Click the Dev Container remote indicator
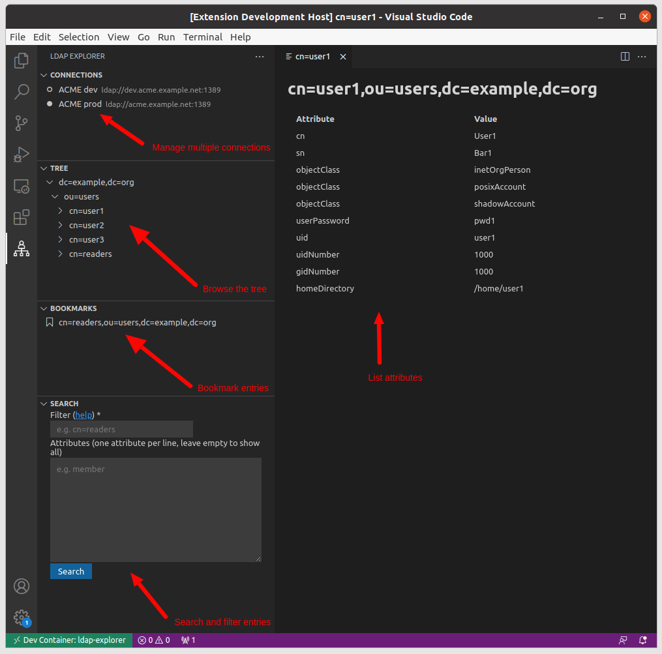Image resolution: width=662 pixels, height=654 pixels. pos(69,640)
